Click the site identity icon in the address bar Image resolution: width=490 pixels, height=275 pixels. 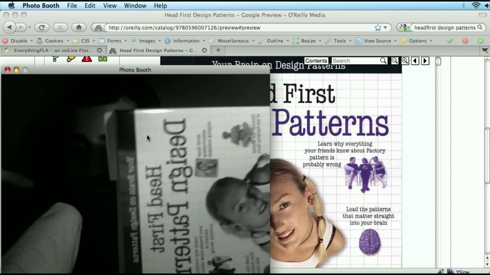(x=99, y=27)
